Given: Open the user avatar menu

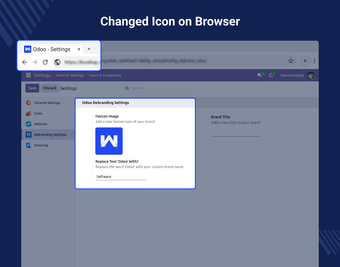Looking at the screenshot, I should pyautogui.click(x=311, y=76).
